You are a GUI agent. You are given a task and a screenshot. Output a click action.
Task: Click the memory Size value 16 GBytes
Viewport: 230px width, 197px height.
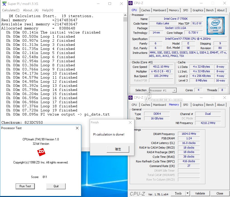click(157, 118)
